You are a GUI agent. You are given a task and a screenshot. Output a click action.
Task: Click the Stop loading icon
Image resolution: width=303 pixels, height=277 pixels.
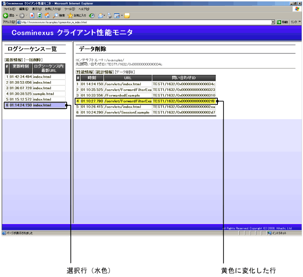click(32, 16)
